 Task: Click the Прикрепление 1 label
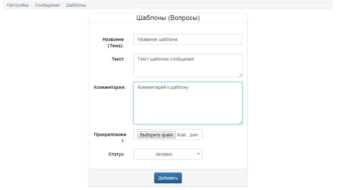pyautogui.click(x=110, y=138)
